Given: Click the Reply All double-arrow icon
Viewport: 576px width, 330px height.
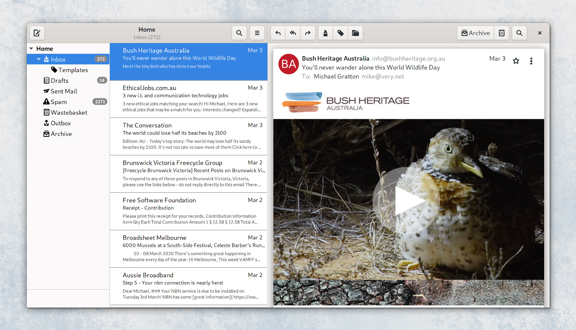Looking at the screenshot, I should [x=293, y=33].
